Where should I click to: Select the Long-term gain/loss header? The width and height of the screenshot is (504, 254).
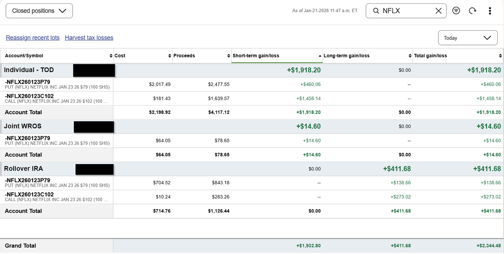tap(367, 55)
